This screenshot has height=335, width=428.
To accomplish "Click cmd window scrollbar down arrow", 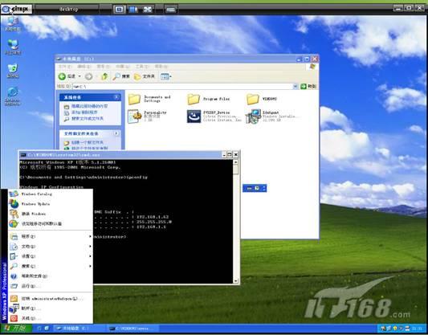I will point(235,280).
